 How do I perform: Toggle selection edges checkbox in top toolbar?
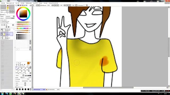[41, 5]
